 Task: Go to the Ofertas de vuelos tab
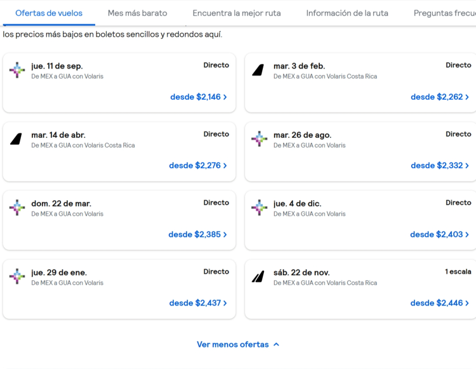49,13
